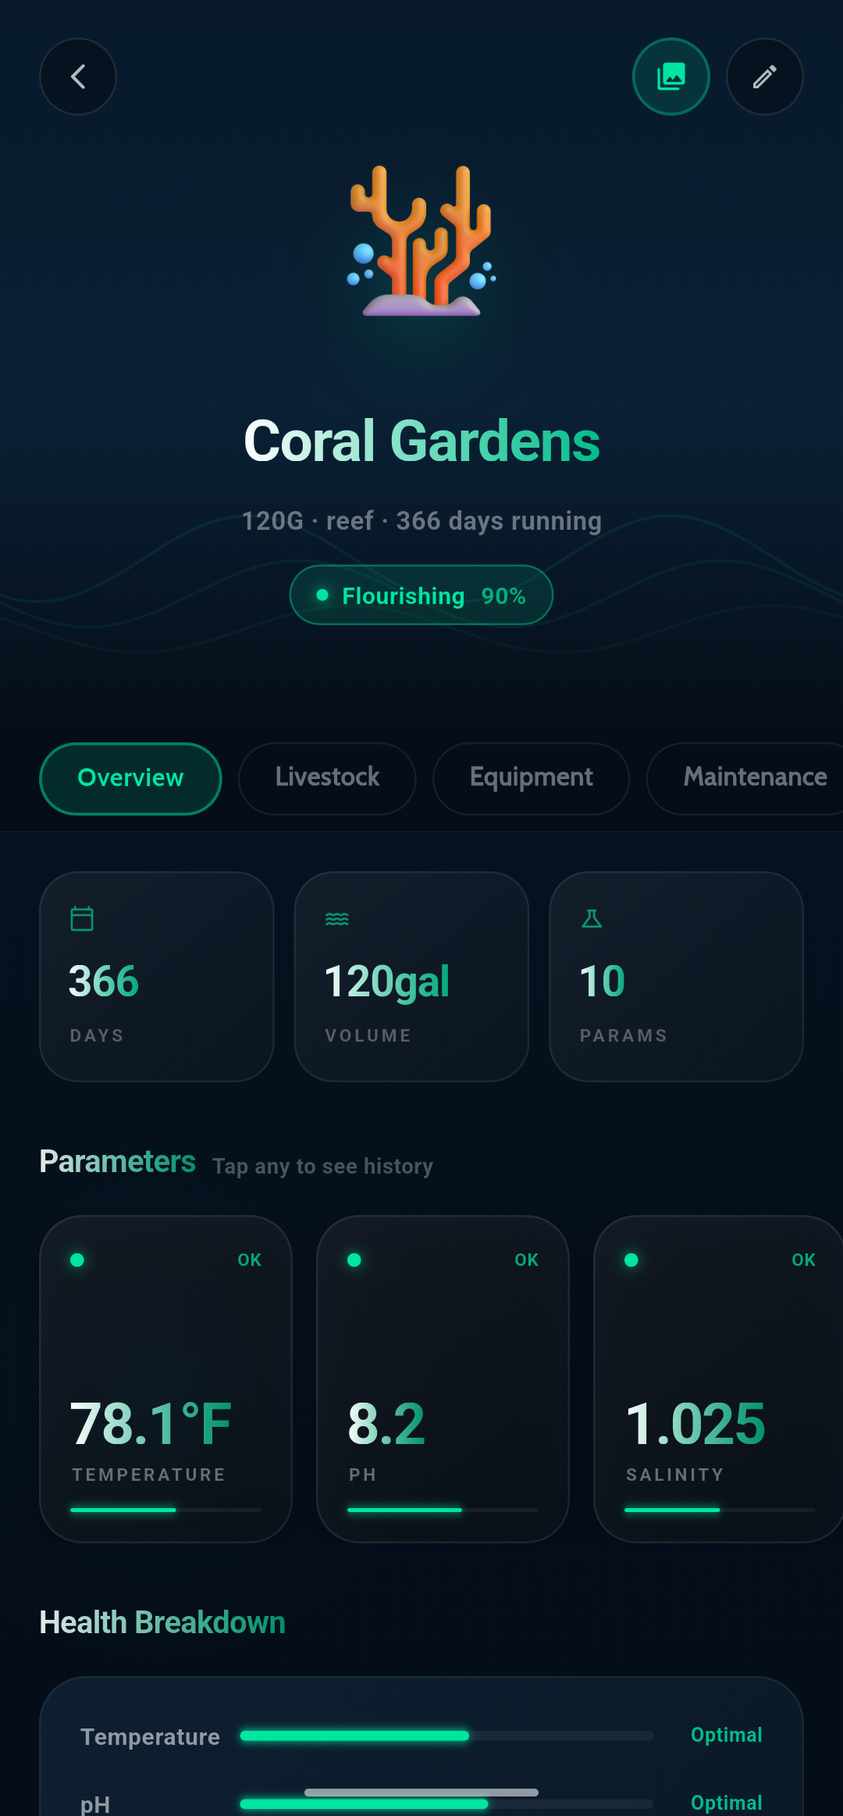843x1816 pixels.
Task: Open the photo gallery icon button
Action: (x=671, y=77)
